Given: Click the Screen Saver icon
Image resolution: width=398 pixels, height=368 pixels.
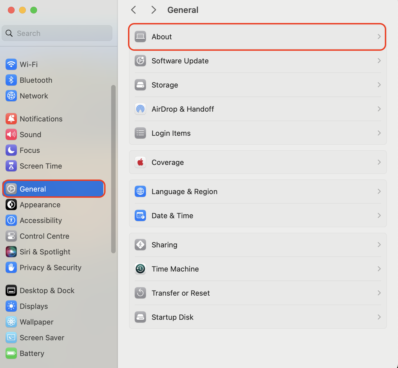Looking at the screenshot, I should point(11,338).
